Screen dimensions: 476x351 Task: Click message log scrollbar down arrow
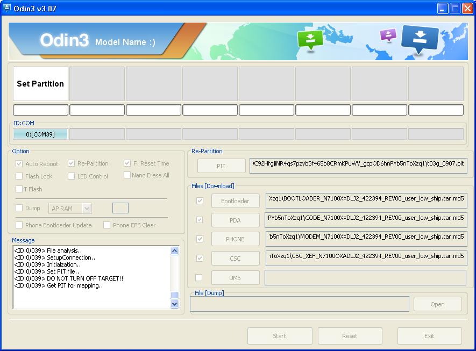click(x=175, y=304)
